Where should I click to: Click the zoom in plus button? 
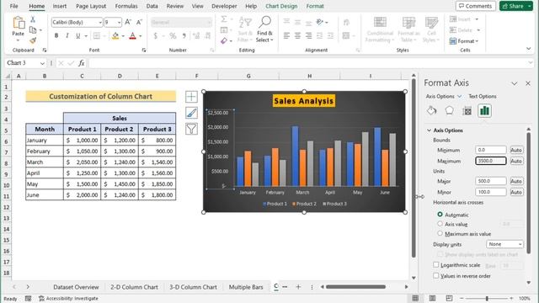tap(511, 298)
